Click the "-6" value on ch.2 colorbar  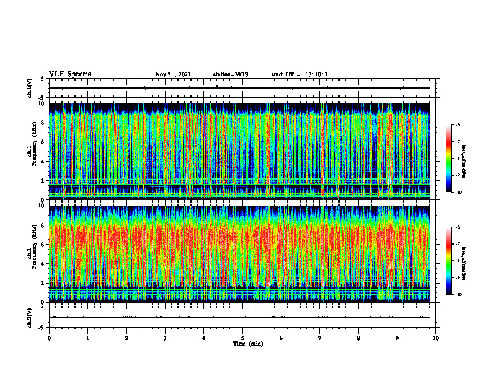(458, 227)
